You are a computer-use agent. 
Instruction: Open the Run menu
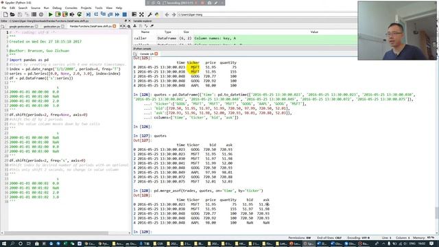[47, 8]
